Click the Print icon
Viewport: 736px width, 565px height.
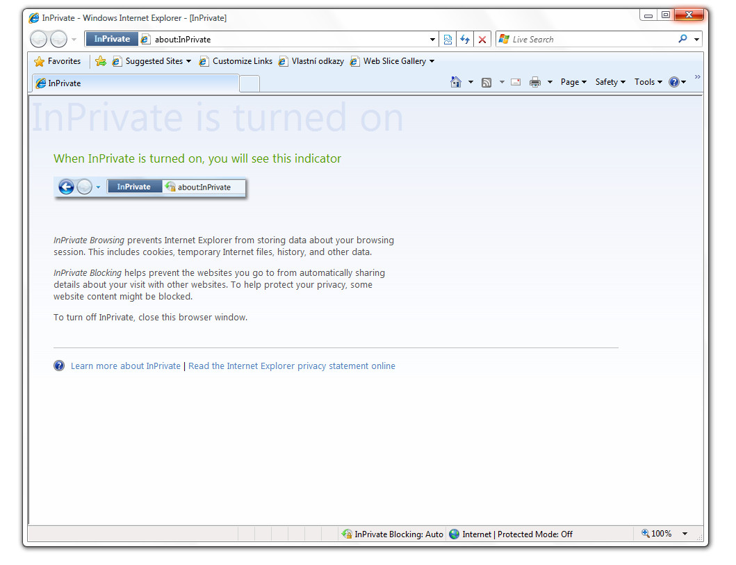click(x=535, y=82)
